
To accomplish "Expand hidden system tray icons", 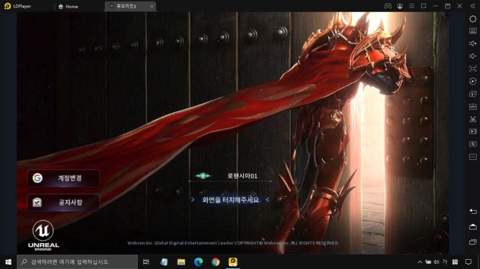I will pyautogui.click(x=419, y=262).
